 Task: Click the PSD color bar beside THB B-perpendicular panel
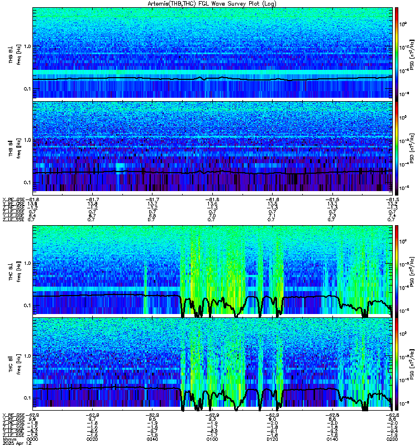[x=397, y=54]
